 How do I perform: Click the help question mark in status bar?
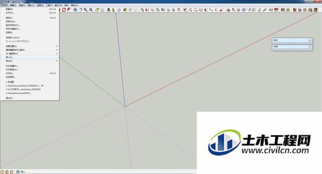click(18, 172)
